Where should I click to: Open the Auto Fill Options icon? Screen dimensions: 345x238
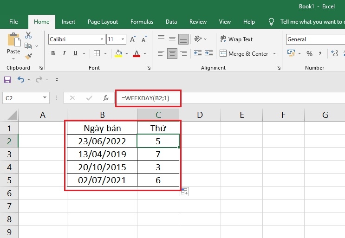pos(184,192)
